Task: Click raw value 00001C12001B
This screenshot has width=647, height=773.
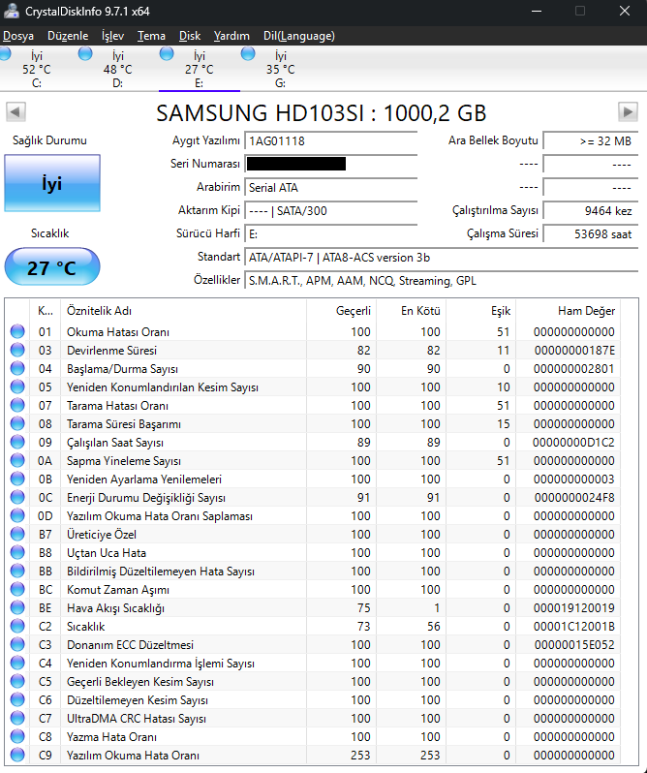Action: point(574,626)
